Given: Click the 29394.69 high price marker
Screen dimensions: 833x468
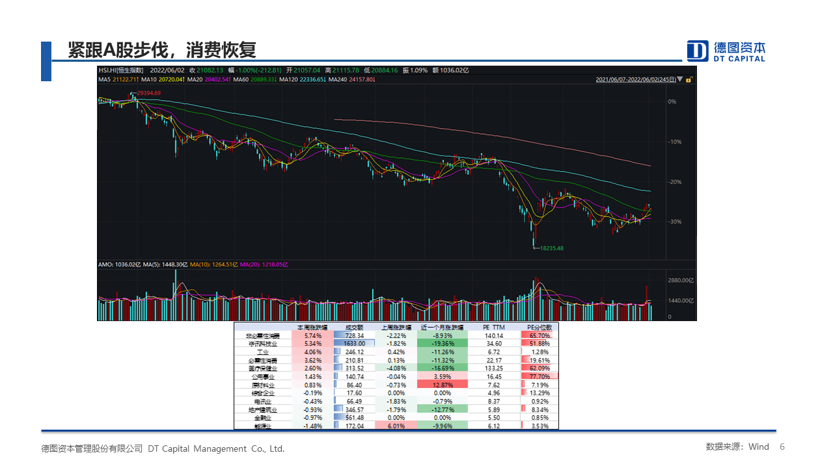Looking at the screenshot, I should (x=148, y=94).
